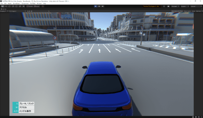Toggle Mute Audio in Game view
203x118 pixels.
point(187,11)
